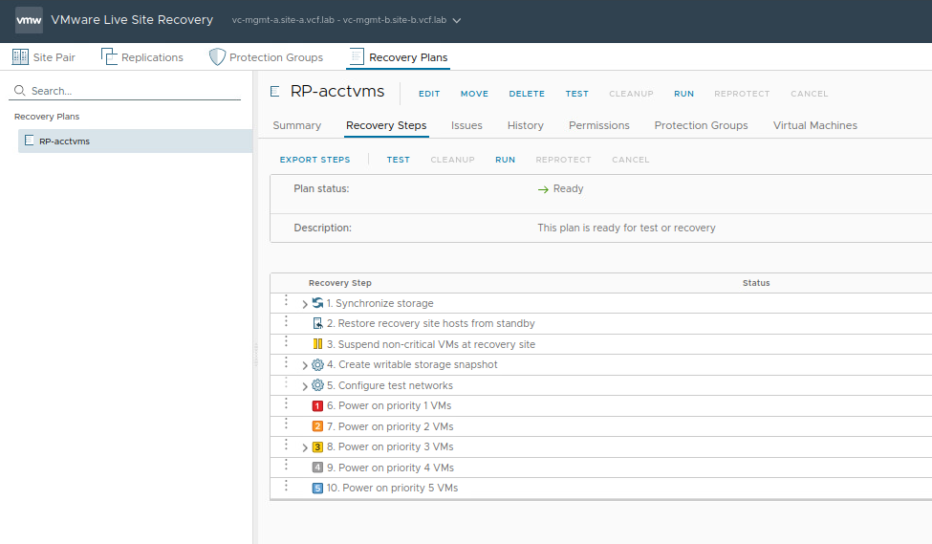
Task: Click the Suspend non-critical VMs pause icon
Action: point(317,344)
